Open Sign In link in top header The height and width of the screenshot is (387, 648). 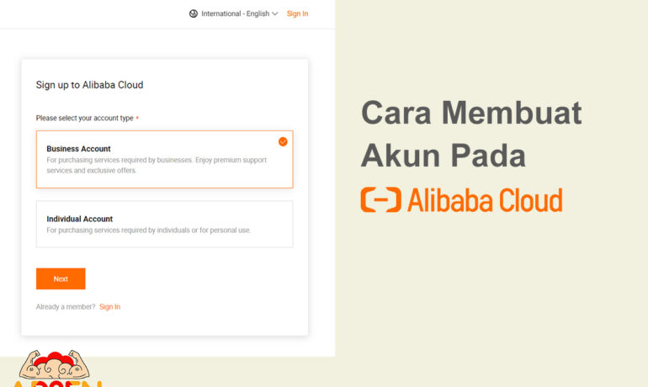click(x=298, y=13)
